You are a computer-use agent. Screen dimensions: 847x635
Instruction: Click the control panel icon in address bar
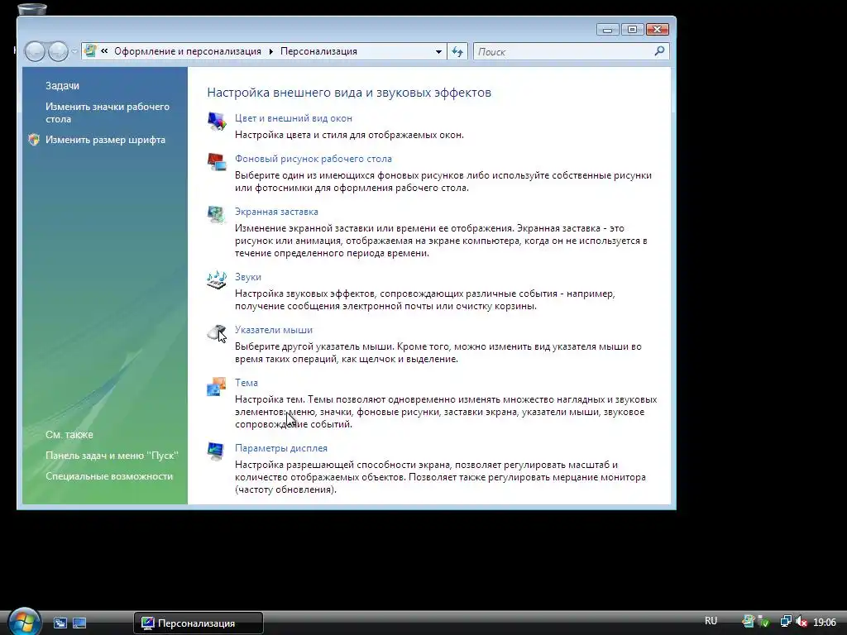tap(90, 51)
